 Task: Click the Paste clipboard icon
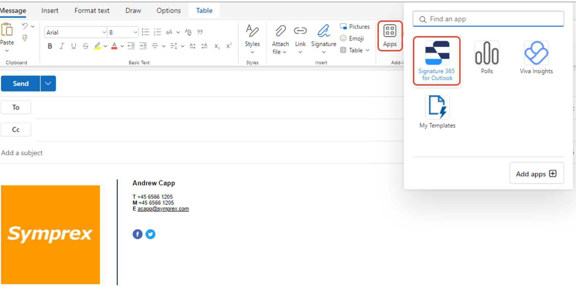(x=7, y=30)
